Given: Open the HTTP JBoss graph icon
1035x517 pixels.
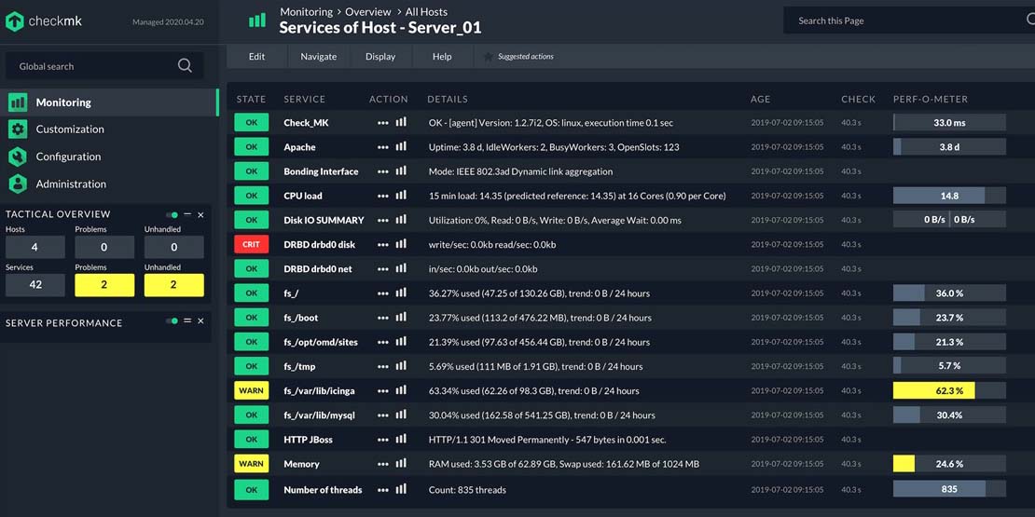Looking at the screenshot, I should pyautogui.click(x=401, y=439).
